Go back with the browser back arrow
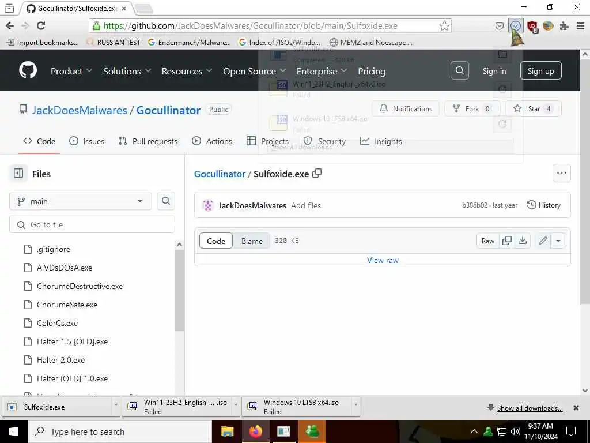 (x=10, y=25)
